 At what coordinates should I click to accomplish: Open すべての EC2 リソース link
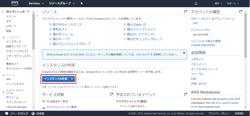pos(204,69)
